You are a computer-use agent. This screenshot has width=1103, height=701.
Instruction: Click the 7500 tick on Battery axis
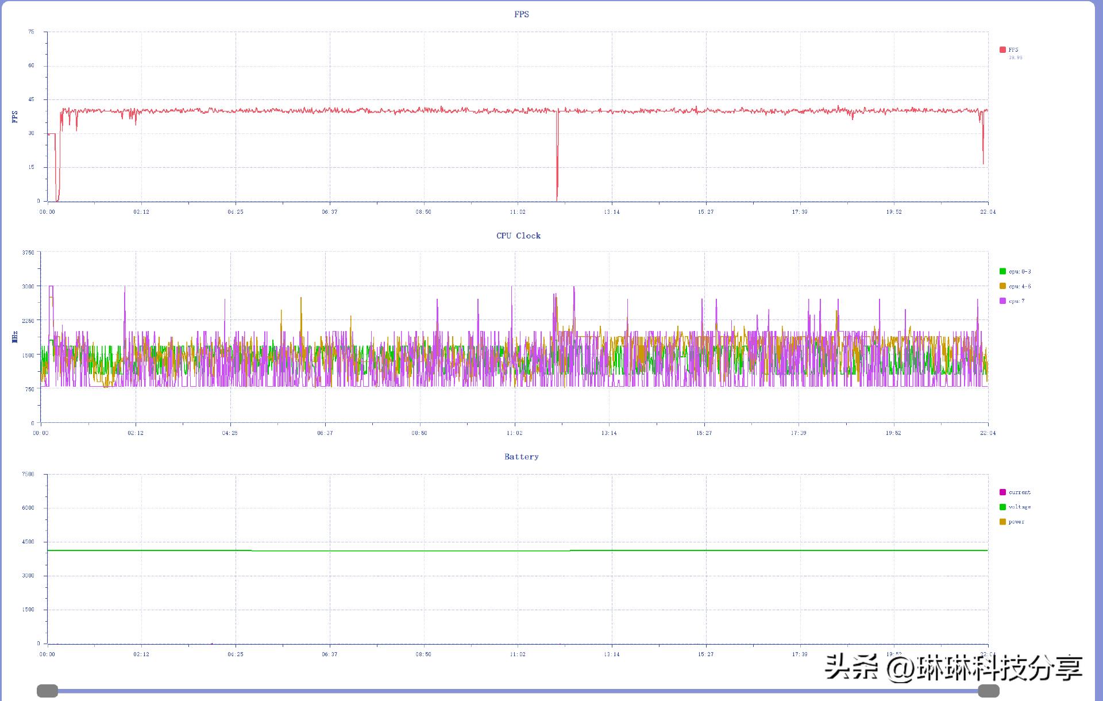[28, 474]
